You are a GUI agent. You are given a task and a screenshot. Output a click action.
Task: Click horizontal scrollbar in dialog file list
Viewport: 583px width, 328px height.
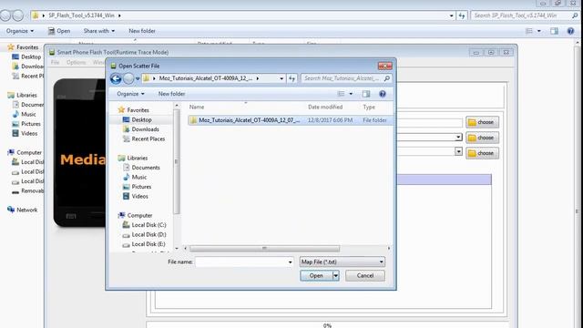264,248
